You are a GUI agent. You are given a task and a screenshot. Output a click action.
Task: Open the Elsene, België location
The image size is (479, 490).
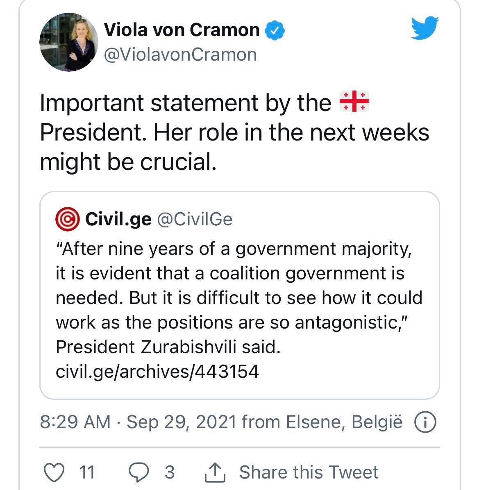pos(344,422)
